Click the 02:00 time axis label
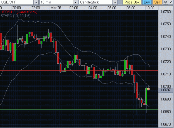The image size is (174, 128). pyautogui.click(x=74, y=8)
